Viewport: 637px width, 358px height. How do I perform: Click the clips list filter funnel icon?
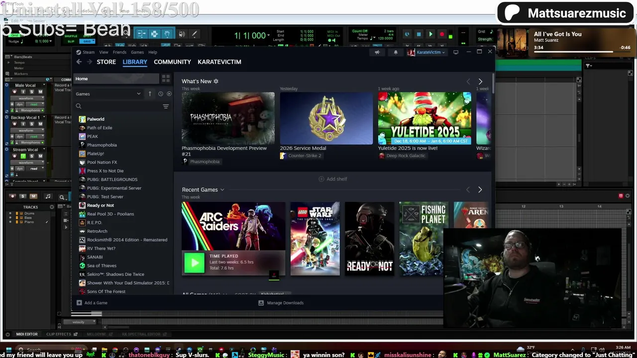(x=588, y=66)
